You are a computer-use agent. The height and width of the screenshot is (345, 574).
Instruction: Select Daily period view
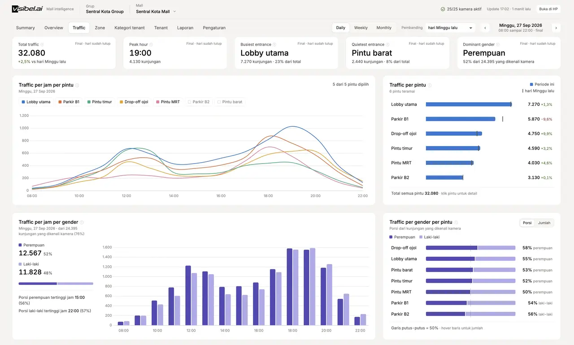341,28
